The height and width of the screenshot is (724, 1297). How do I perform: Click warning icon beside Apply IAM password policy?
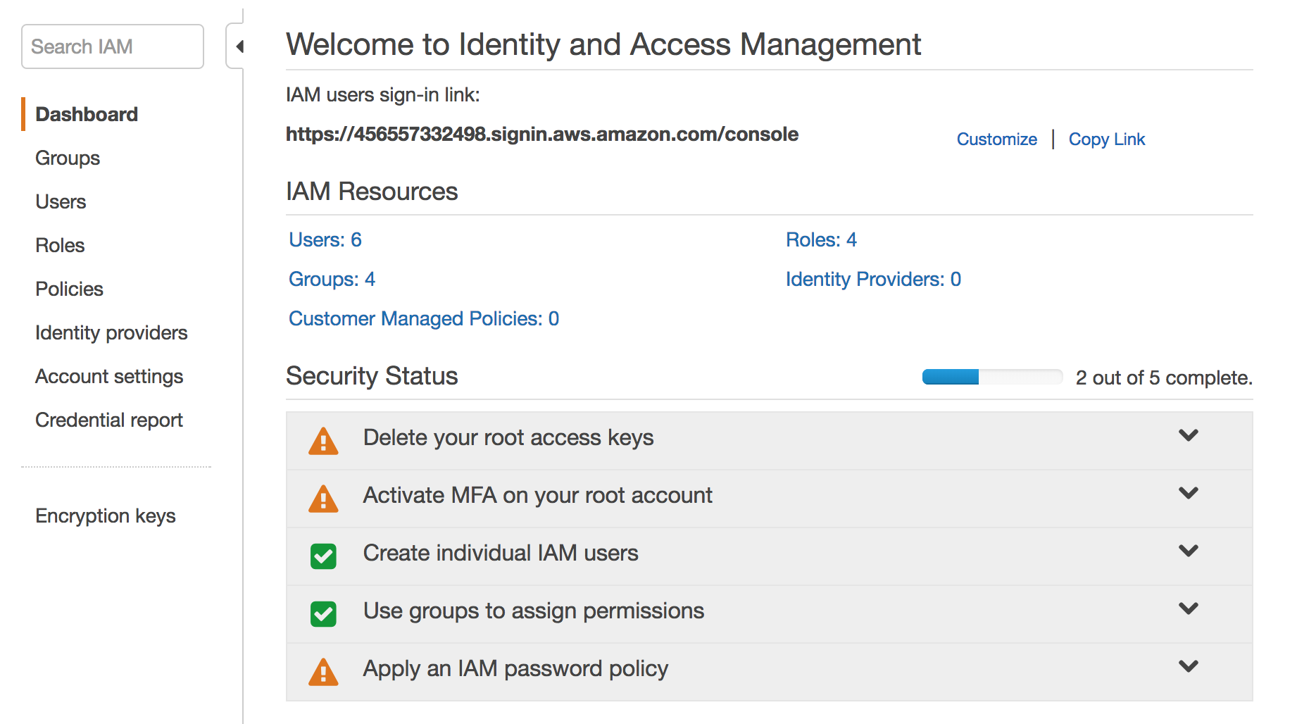[x=323, y=672]
